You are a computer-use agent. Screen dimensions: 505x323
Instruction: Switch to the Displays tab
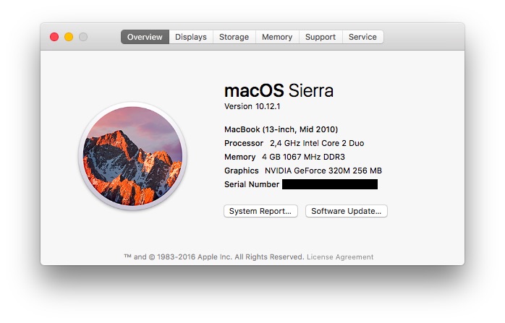(191, 37)
